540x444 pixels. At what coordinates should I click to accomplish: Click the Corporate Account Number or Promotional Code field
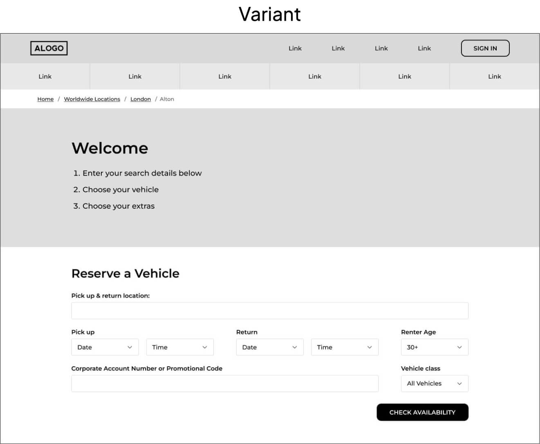coord(224,383)
